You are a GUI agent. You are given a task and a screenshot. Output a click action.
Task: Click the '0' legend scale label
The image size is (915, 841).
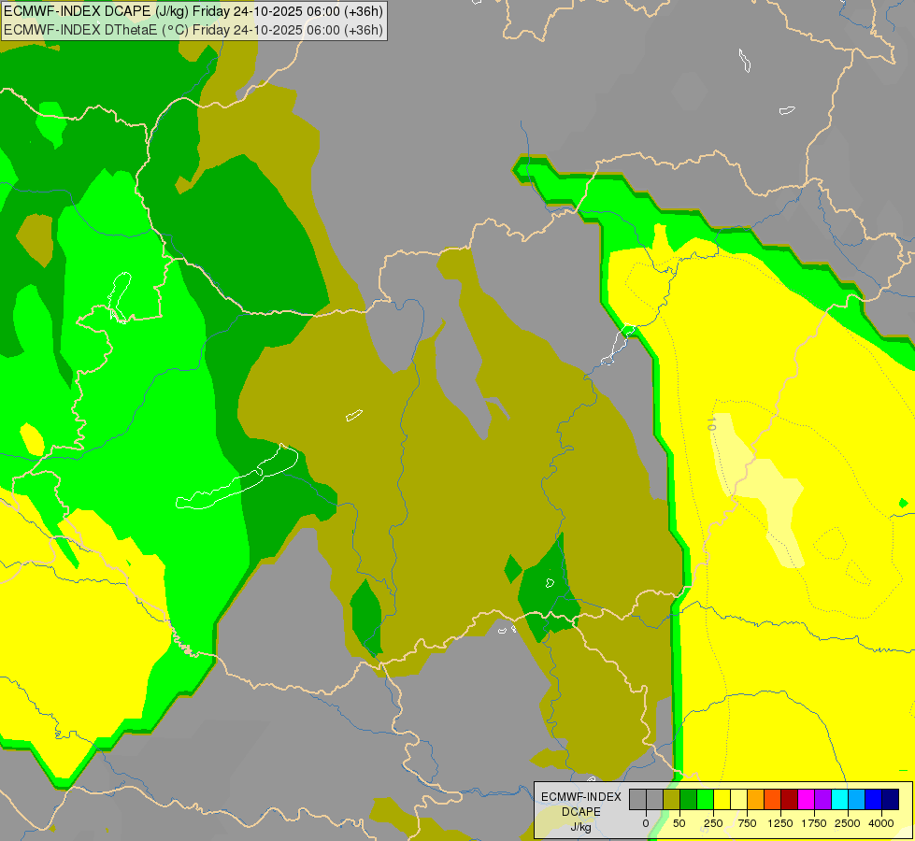pos(646,823)
